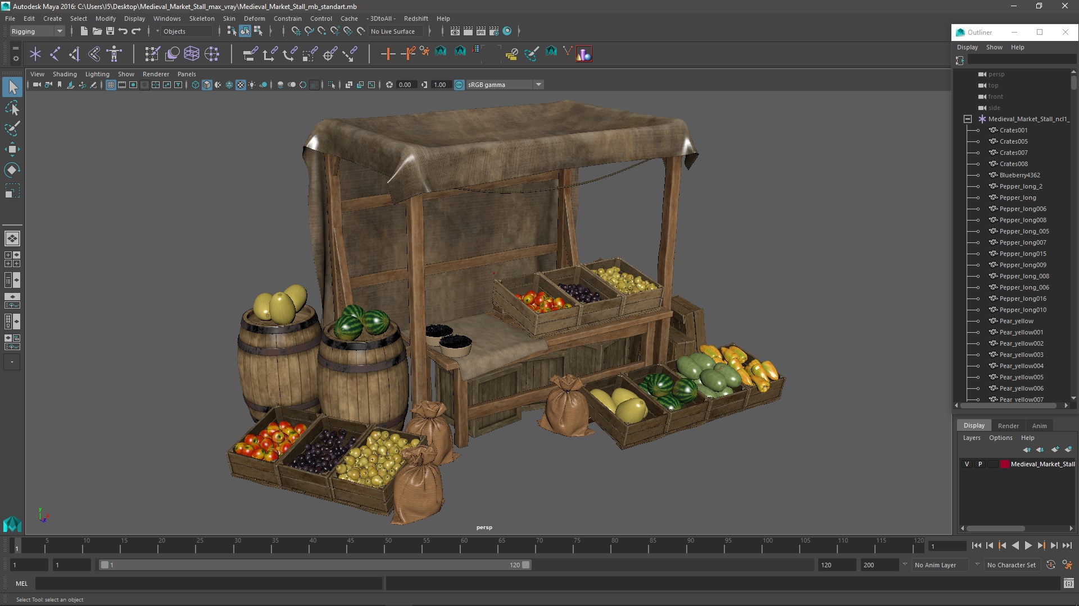Click the orange Set Key icon
This screenshot has height=606, width=1079.
click(x=388, y=54)
